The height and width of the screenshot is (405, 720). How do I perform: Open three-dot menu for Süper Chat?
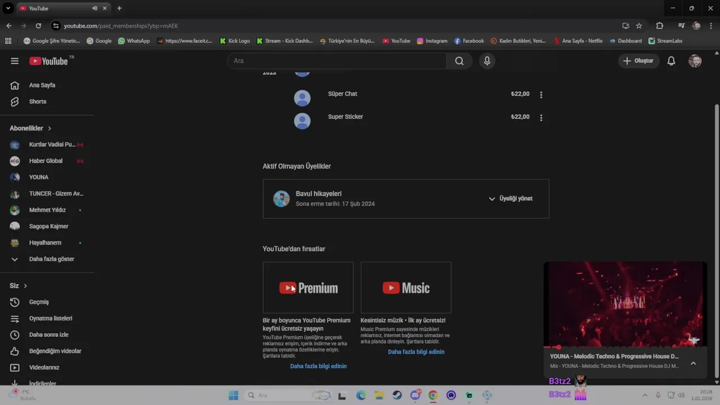541,95
